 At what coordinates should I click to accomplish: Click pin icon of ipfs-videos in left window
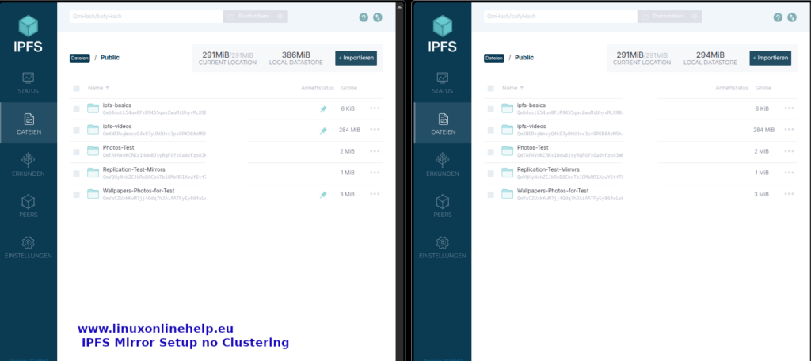323,131
